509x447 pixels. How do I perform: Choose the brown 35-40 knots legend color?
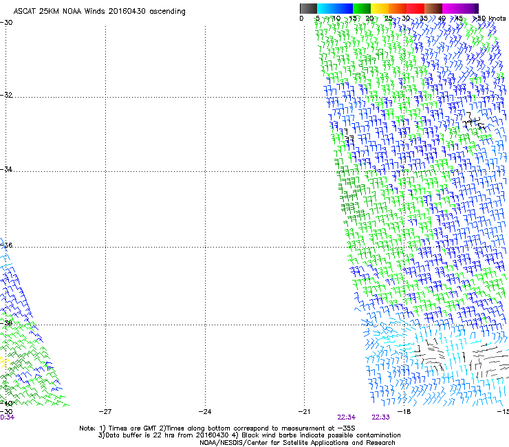(433, 8)
